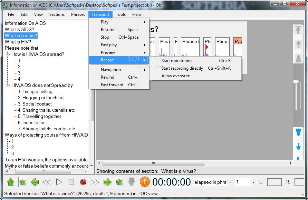Viewport: 308px width, 200px height.
Task: Click the play triangle button
Action: coord(59,182)
